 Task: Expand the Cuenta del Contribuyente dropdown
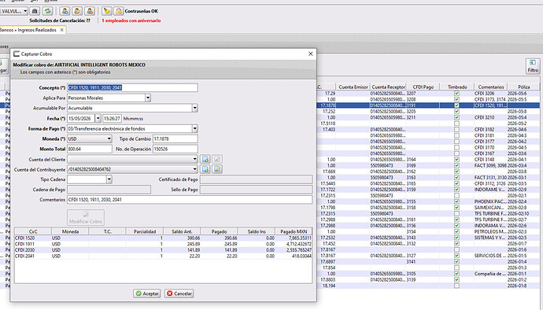(x=195, y=169)
